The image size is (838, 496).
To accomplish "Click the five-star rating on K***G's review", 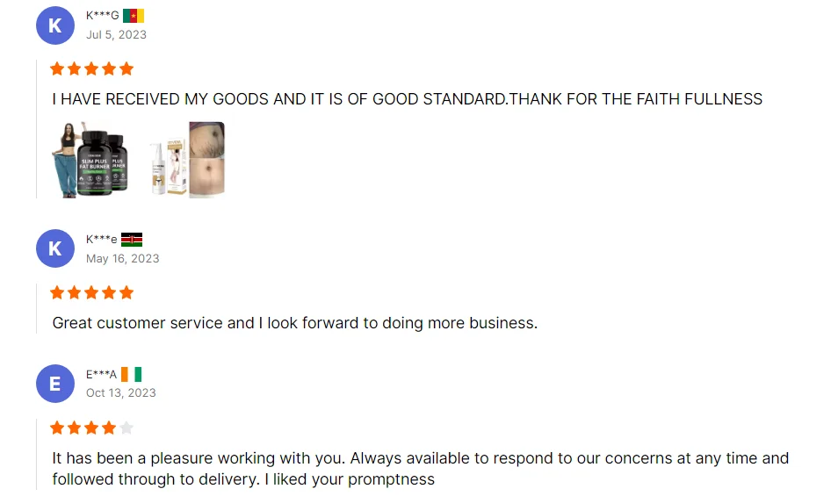I will (92, 68).
